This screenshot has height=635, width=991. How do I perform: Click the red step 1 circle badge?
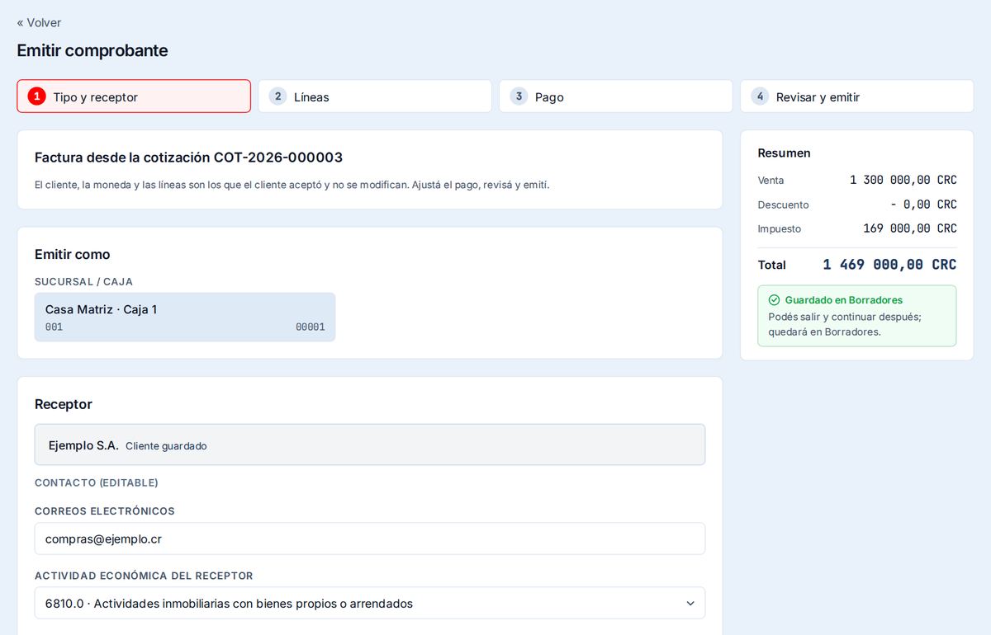click(x=36, y=96)
